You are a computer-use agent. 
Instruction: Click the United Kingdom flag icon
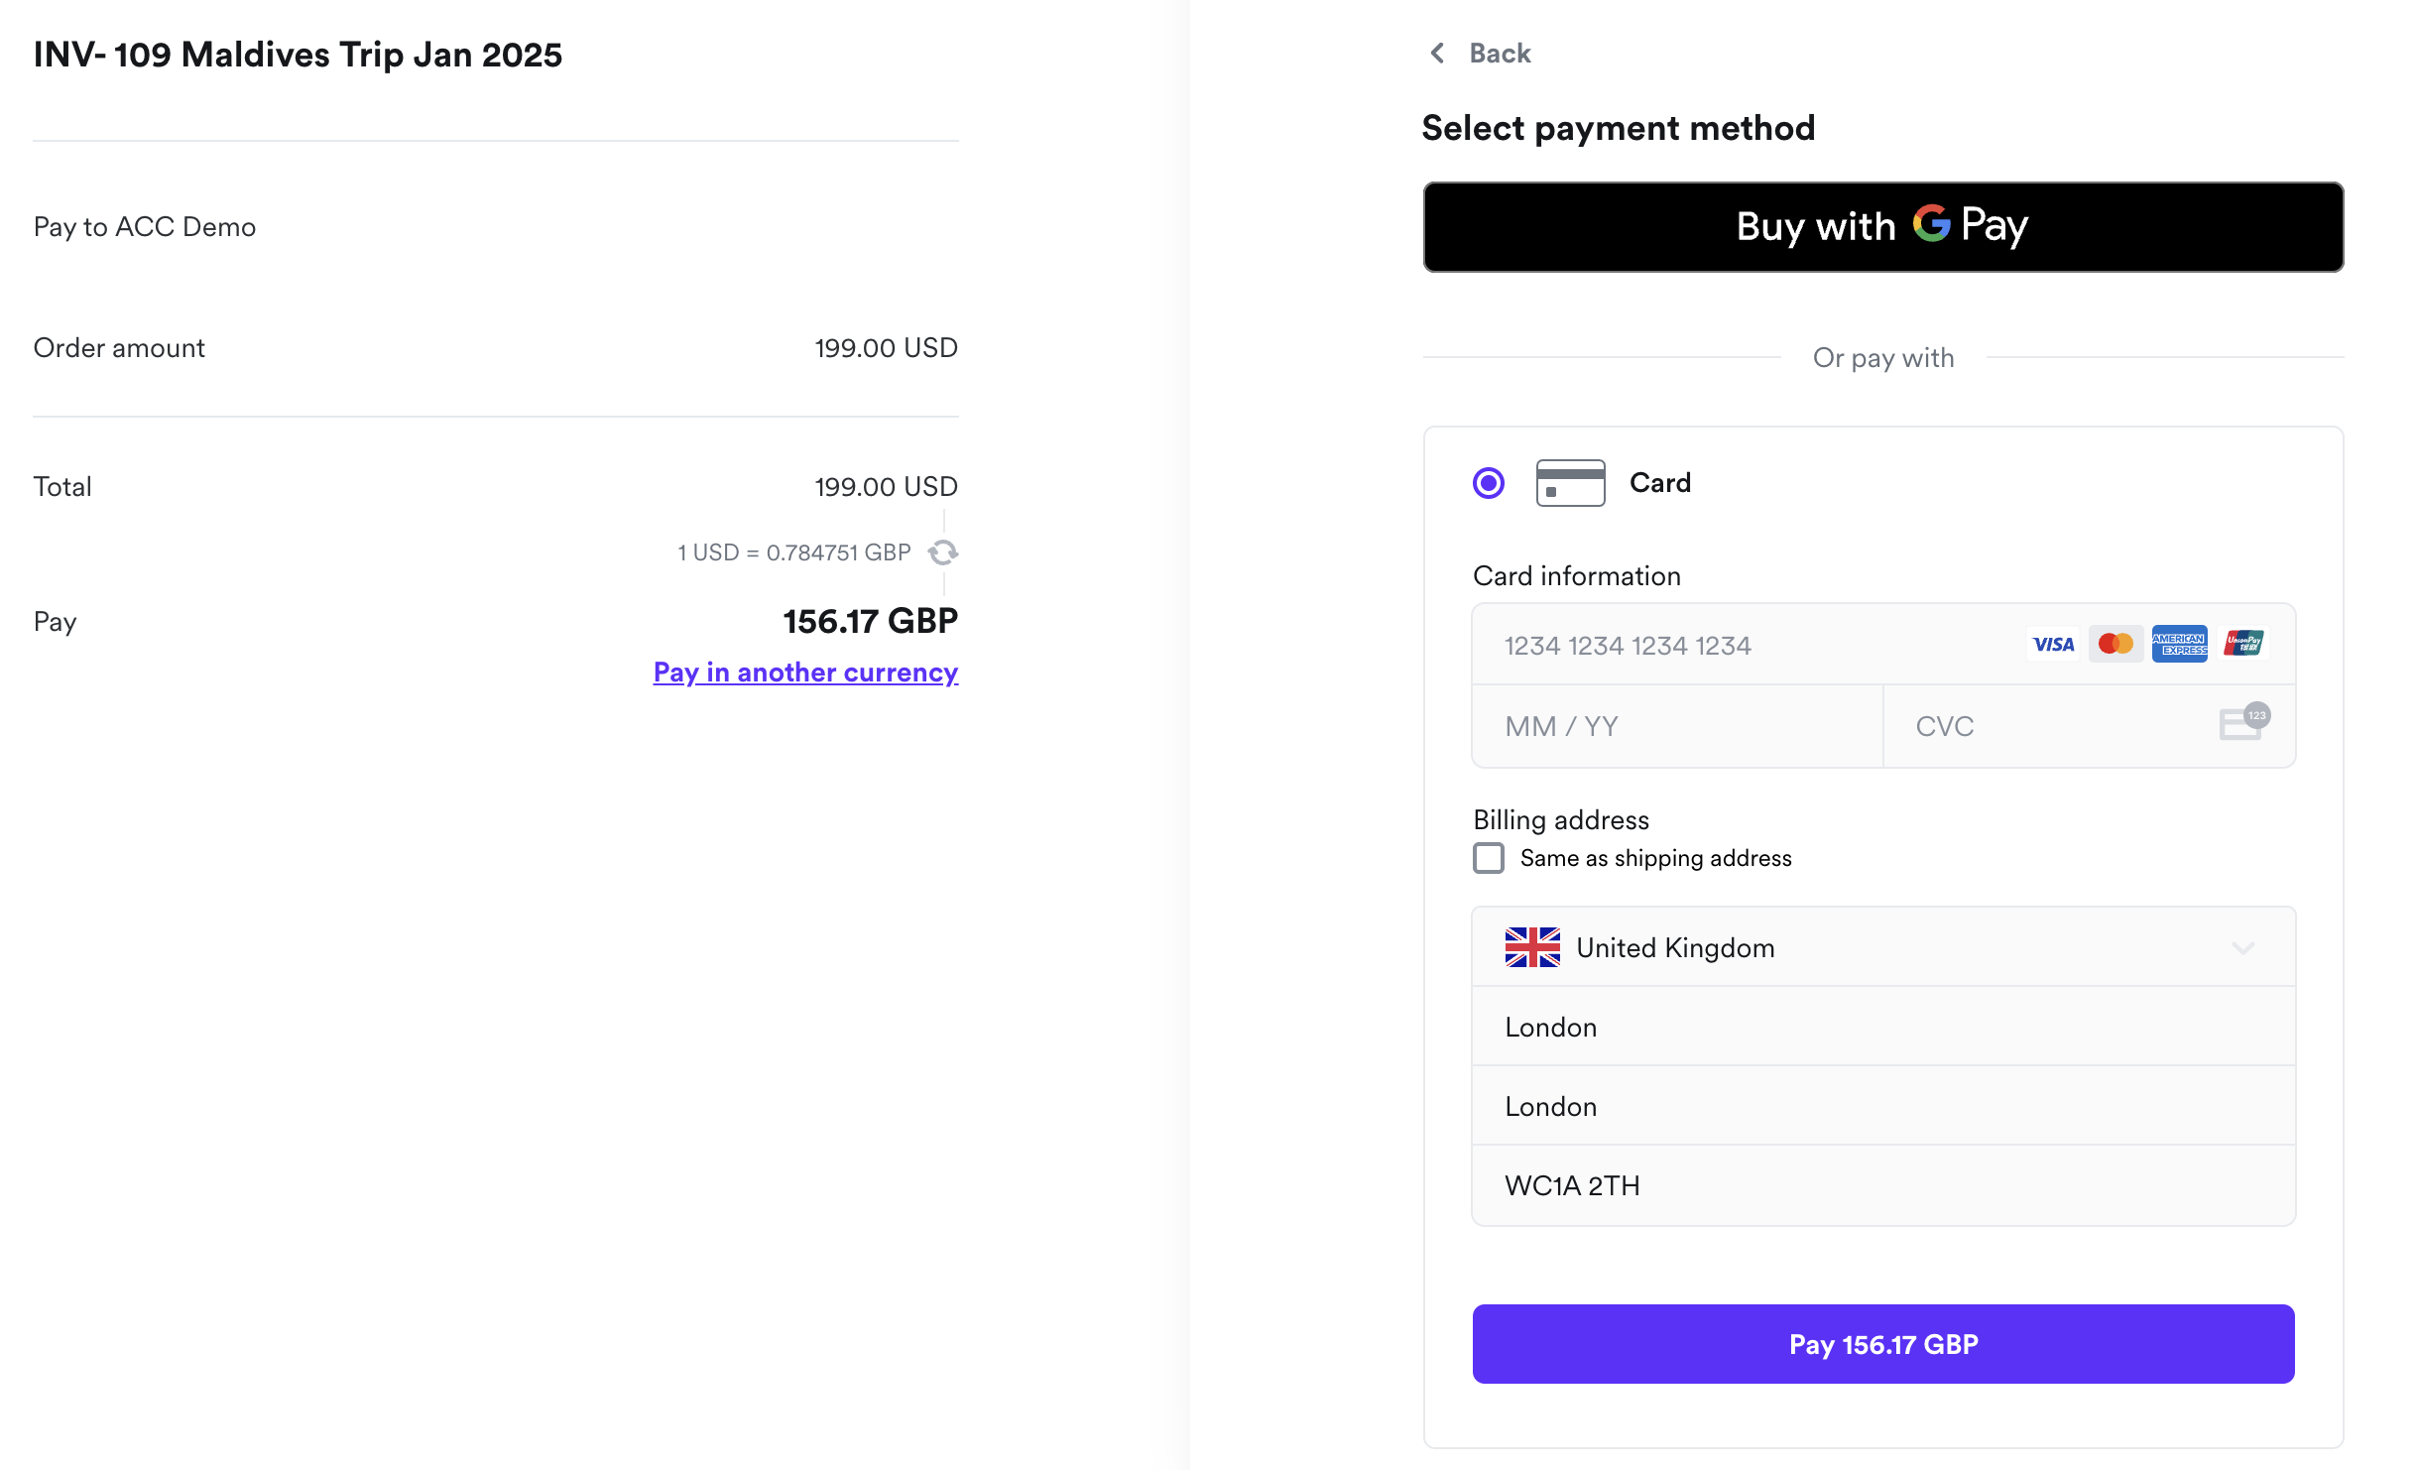point(1532,947)
